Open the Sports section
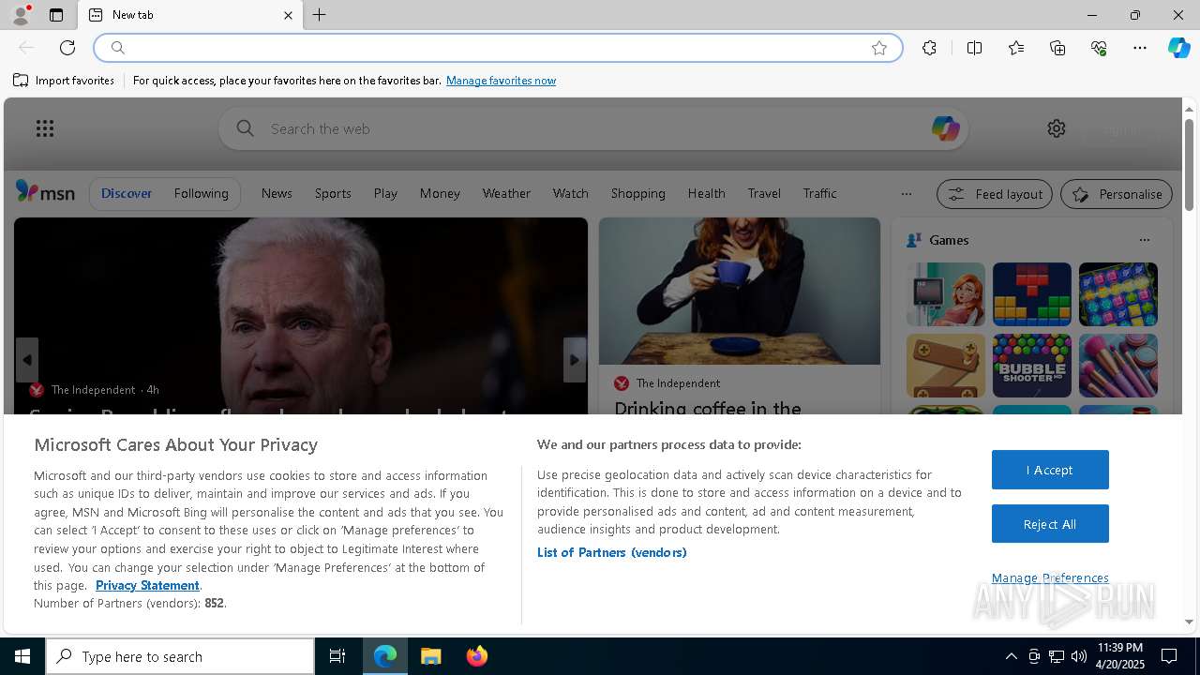Image resolution: width=1200 pixels, height=675 pixels. pos(333,193)
